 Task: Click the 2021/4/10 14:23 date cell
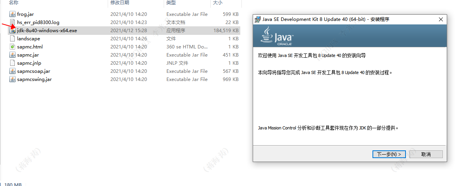point(129,22)
